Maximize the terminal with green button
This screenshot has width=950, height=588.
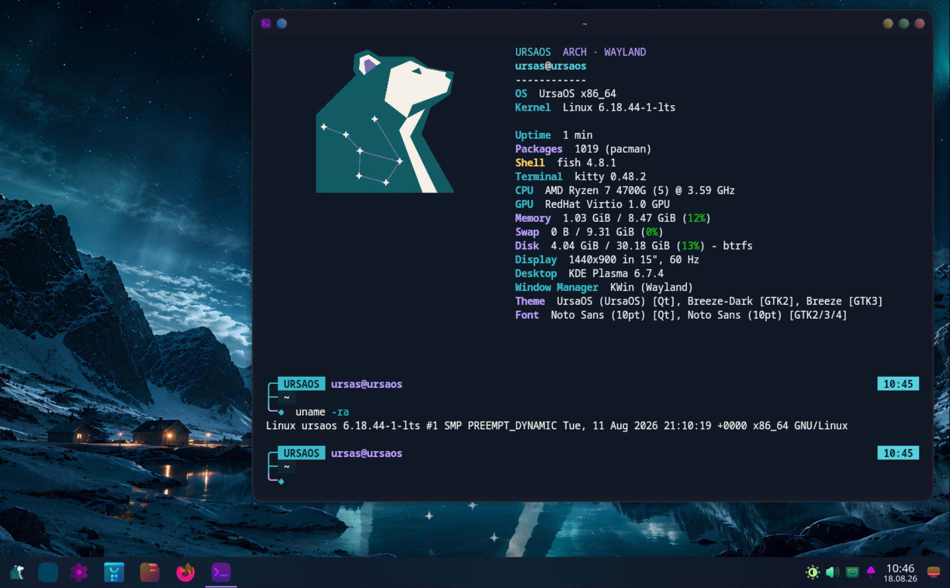point(903,23)
